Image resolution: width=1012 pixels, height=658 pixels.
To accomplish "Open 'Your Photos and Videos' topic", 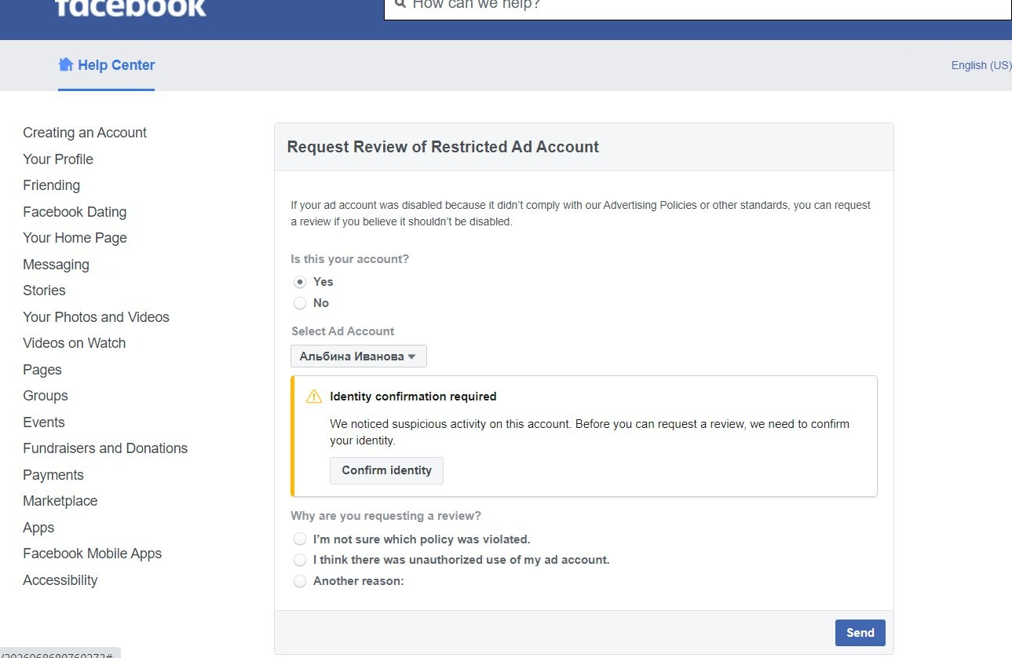I will pyautogui.click(x=96, y=317).
